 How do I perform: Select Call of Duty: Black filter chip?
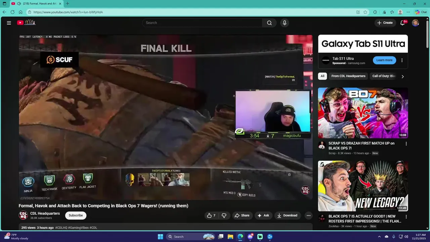[384, 76]
